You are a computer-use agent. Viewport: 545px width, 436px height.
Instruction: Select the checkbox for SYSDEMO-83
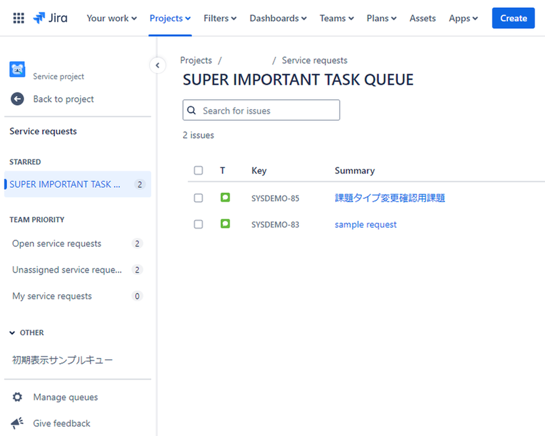pyautogui.click(x=199, y=224)
